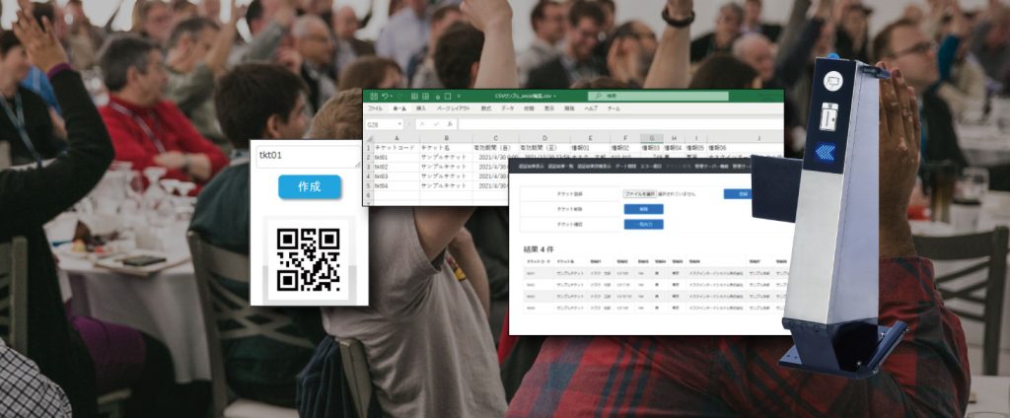Click the undo arrow in Excel title bar

(x=384, y=96)
